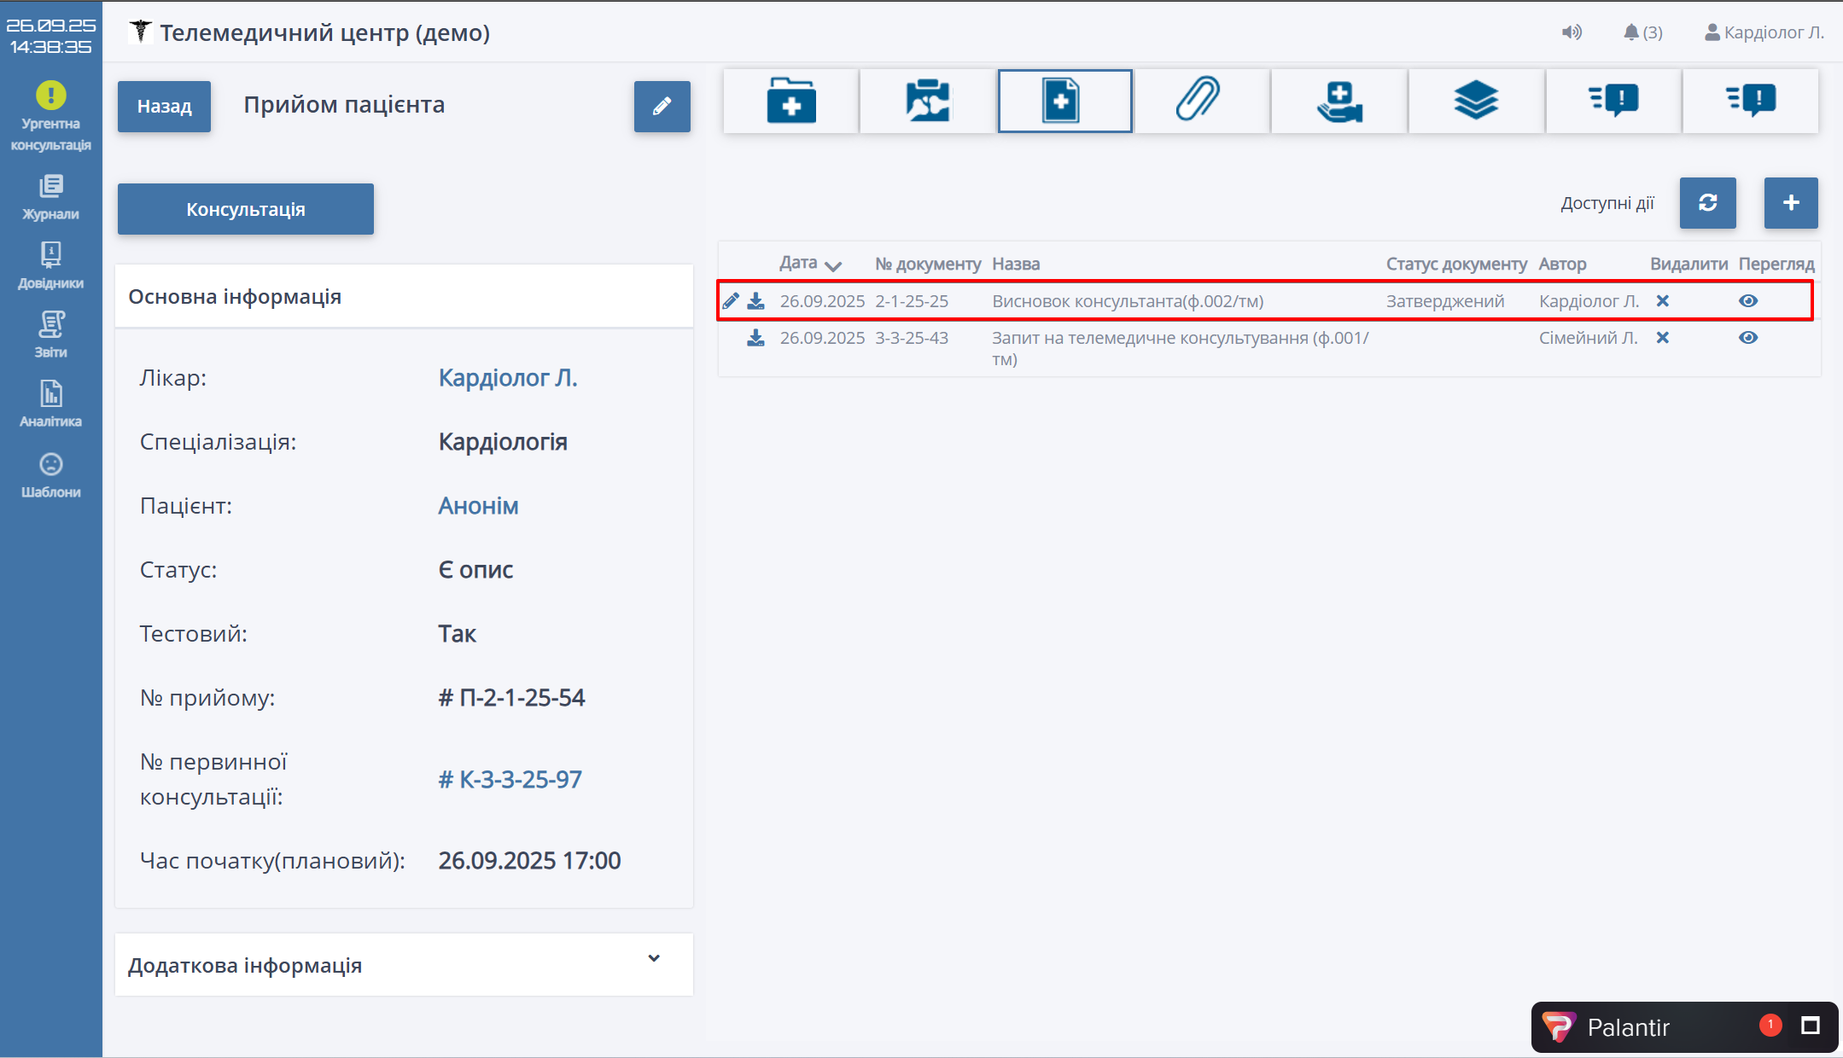Delete the Запит на телемедичне консультування document
This screenshot has width=1843, height=1058.
coord(1662,338)
